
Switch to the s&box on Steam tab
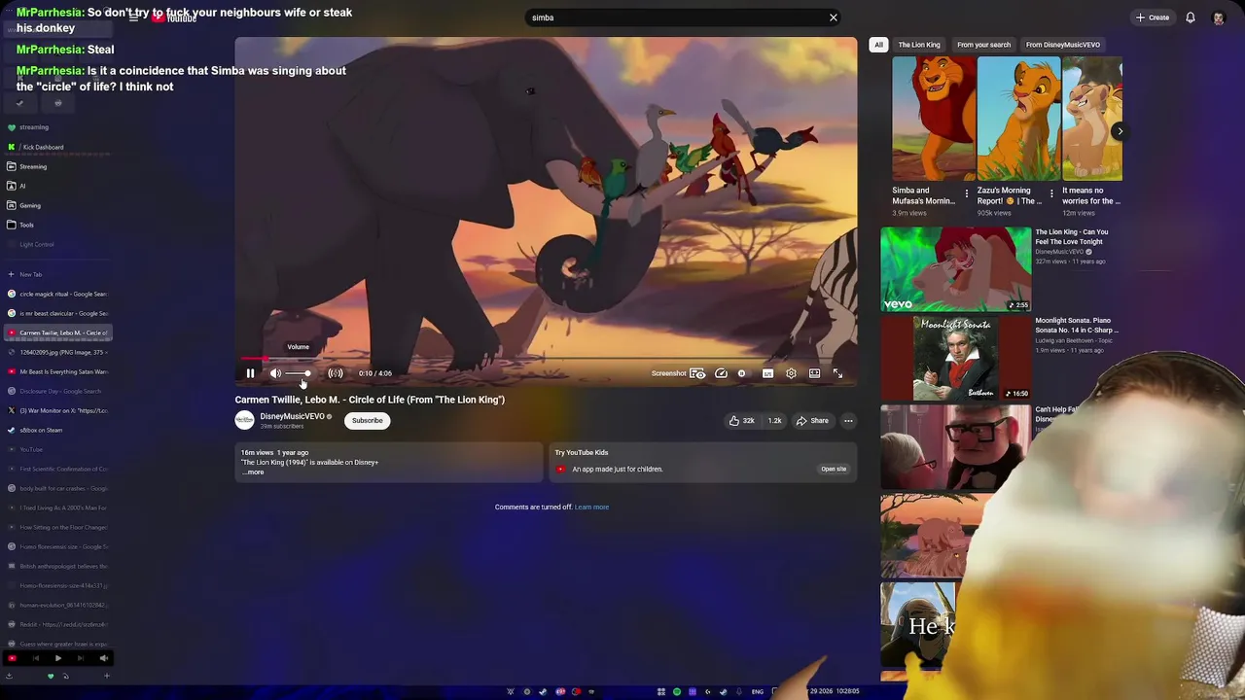pyautogui.click(x=58, y=430)
